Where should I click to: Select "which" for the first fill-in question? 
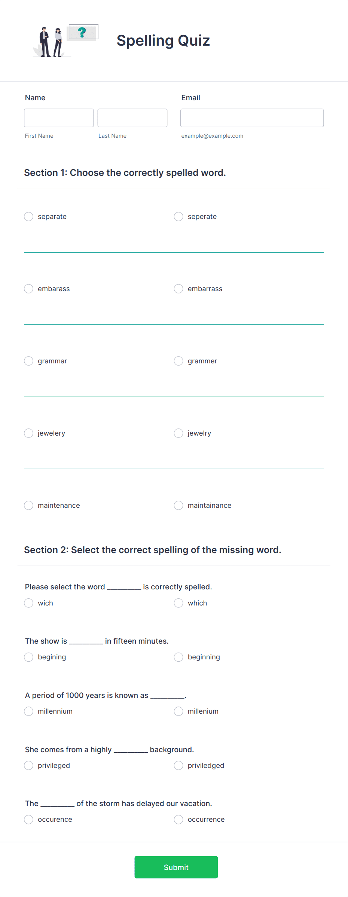(178, 603)
